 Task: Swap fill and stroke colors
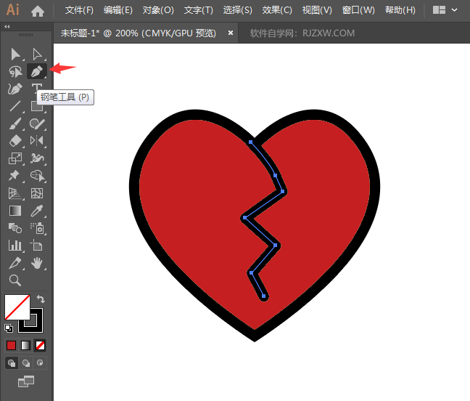(x=41, y=299)
